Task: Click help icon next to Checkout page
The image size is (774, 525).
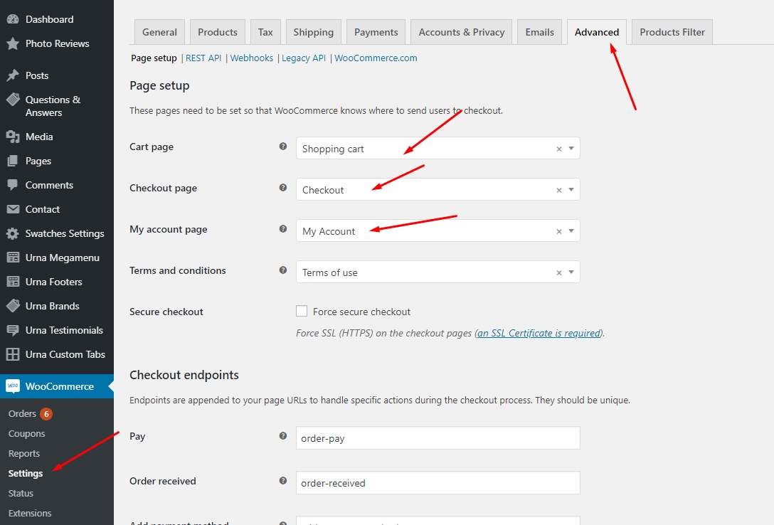Action: tap(283, 188)
